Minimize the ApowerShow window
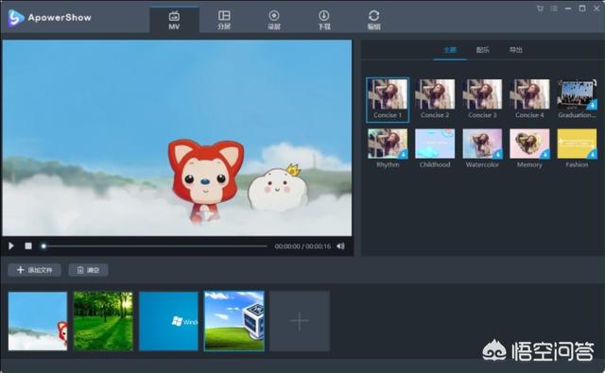Screen dimensions: 605x373 pos(568,8)
